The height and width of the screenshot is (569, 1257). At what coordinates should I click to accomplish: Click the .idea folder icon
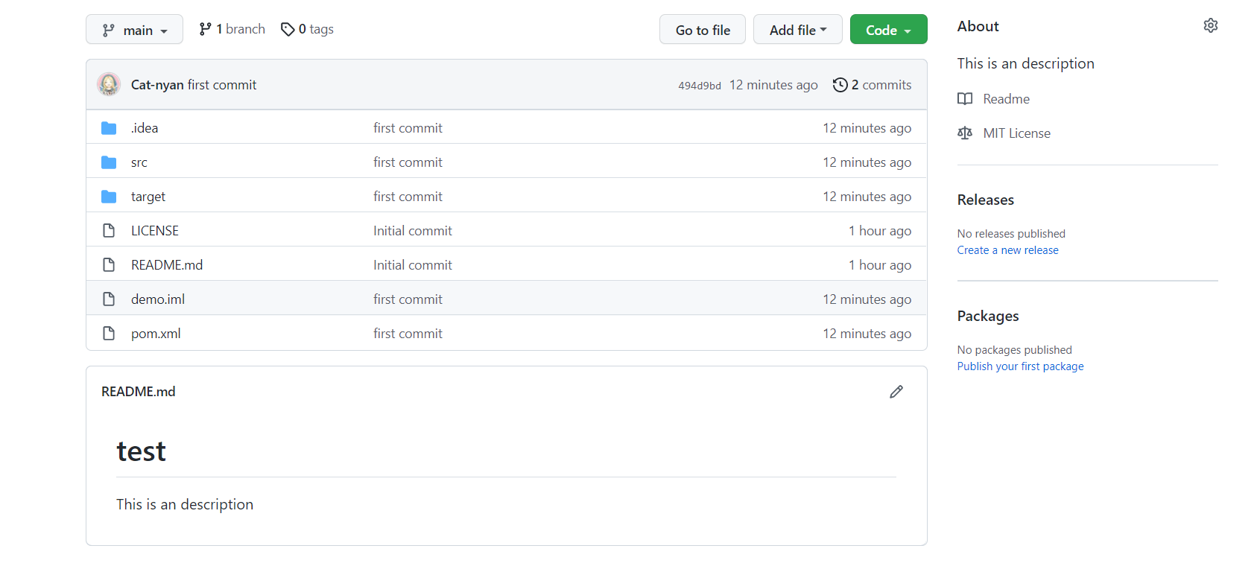(x=109, y=128)
